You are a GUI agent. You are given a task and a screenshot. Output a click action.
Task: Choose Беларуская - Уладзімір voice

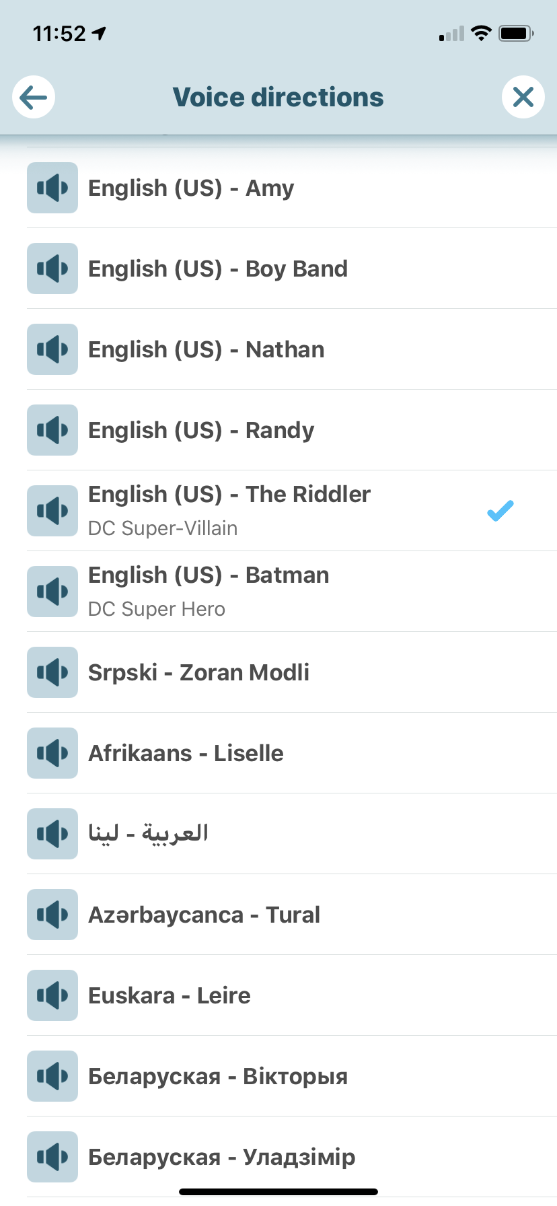(222, 1158)
